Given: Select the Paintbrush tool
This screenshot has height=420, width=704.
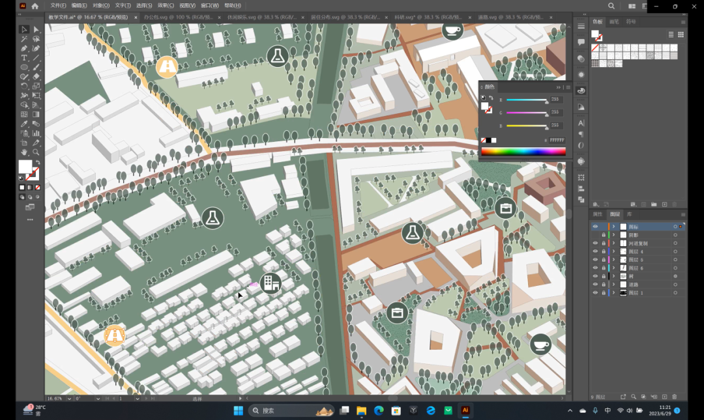Looking at the screenshot, I should pos(37,67).
